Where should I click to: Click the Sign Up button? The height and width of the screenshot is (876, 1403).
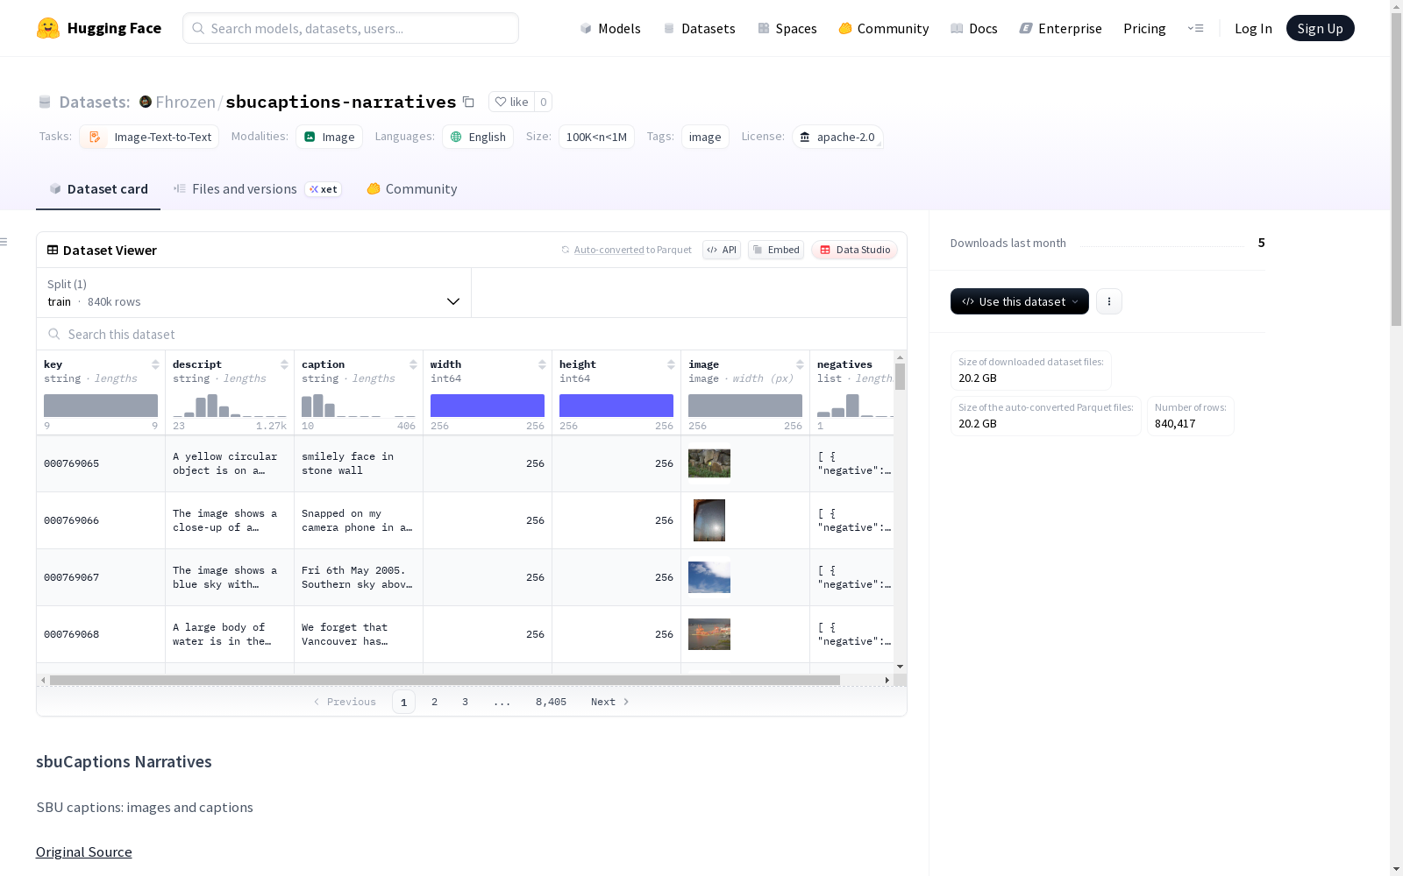pos(1320,28)
